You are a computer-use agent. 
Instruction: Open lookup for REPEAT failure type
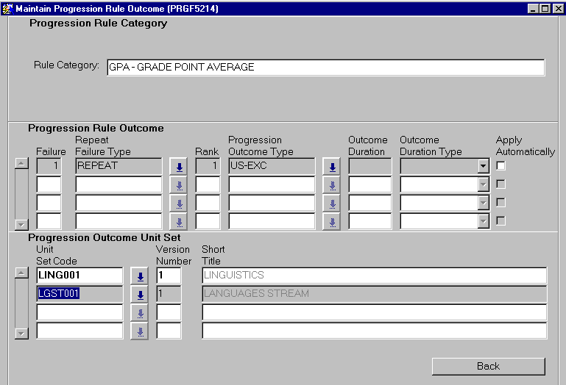[x=178, y=166]
